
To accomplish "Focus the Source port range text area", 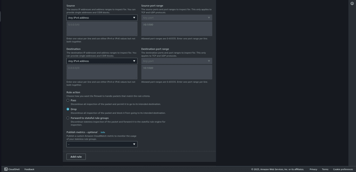I will pyautogui.click(x=177, y=29).
